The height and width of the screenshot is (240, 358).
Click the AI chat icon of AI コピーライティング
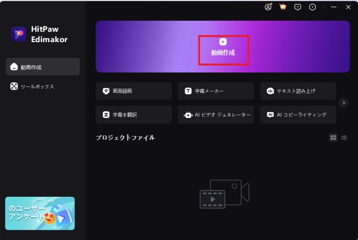(270, 115)
